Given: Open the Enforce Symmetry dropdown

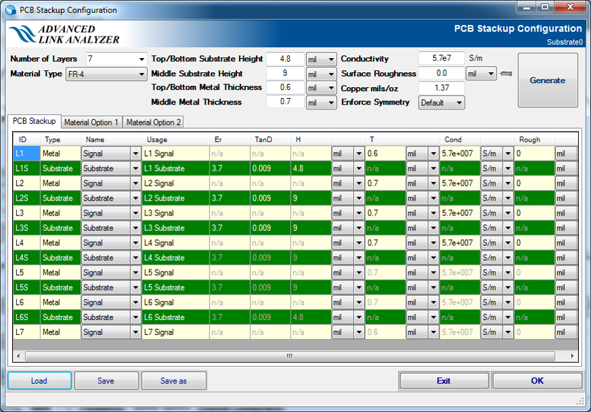Looking at the screenshot, I should coord(441,103).
